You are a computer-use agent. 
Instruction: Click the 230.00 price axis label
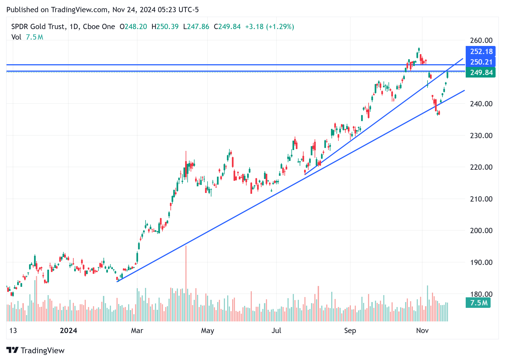(x=481, y=136)
